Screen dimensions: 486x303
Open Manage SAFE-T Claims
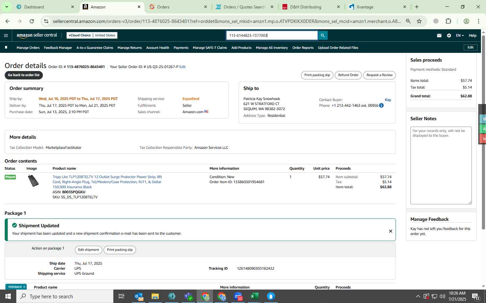210,48
